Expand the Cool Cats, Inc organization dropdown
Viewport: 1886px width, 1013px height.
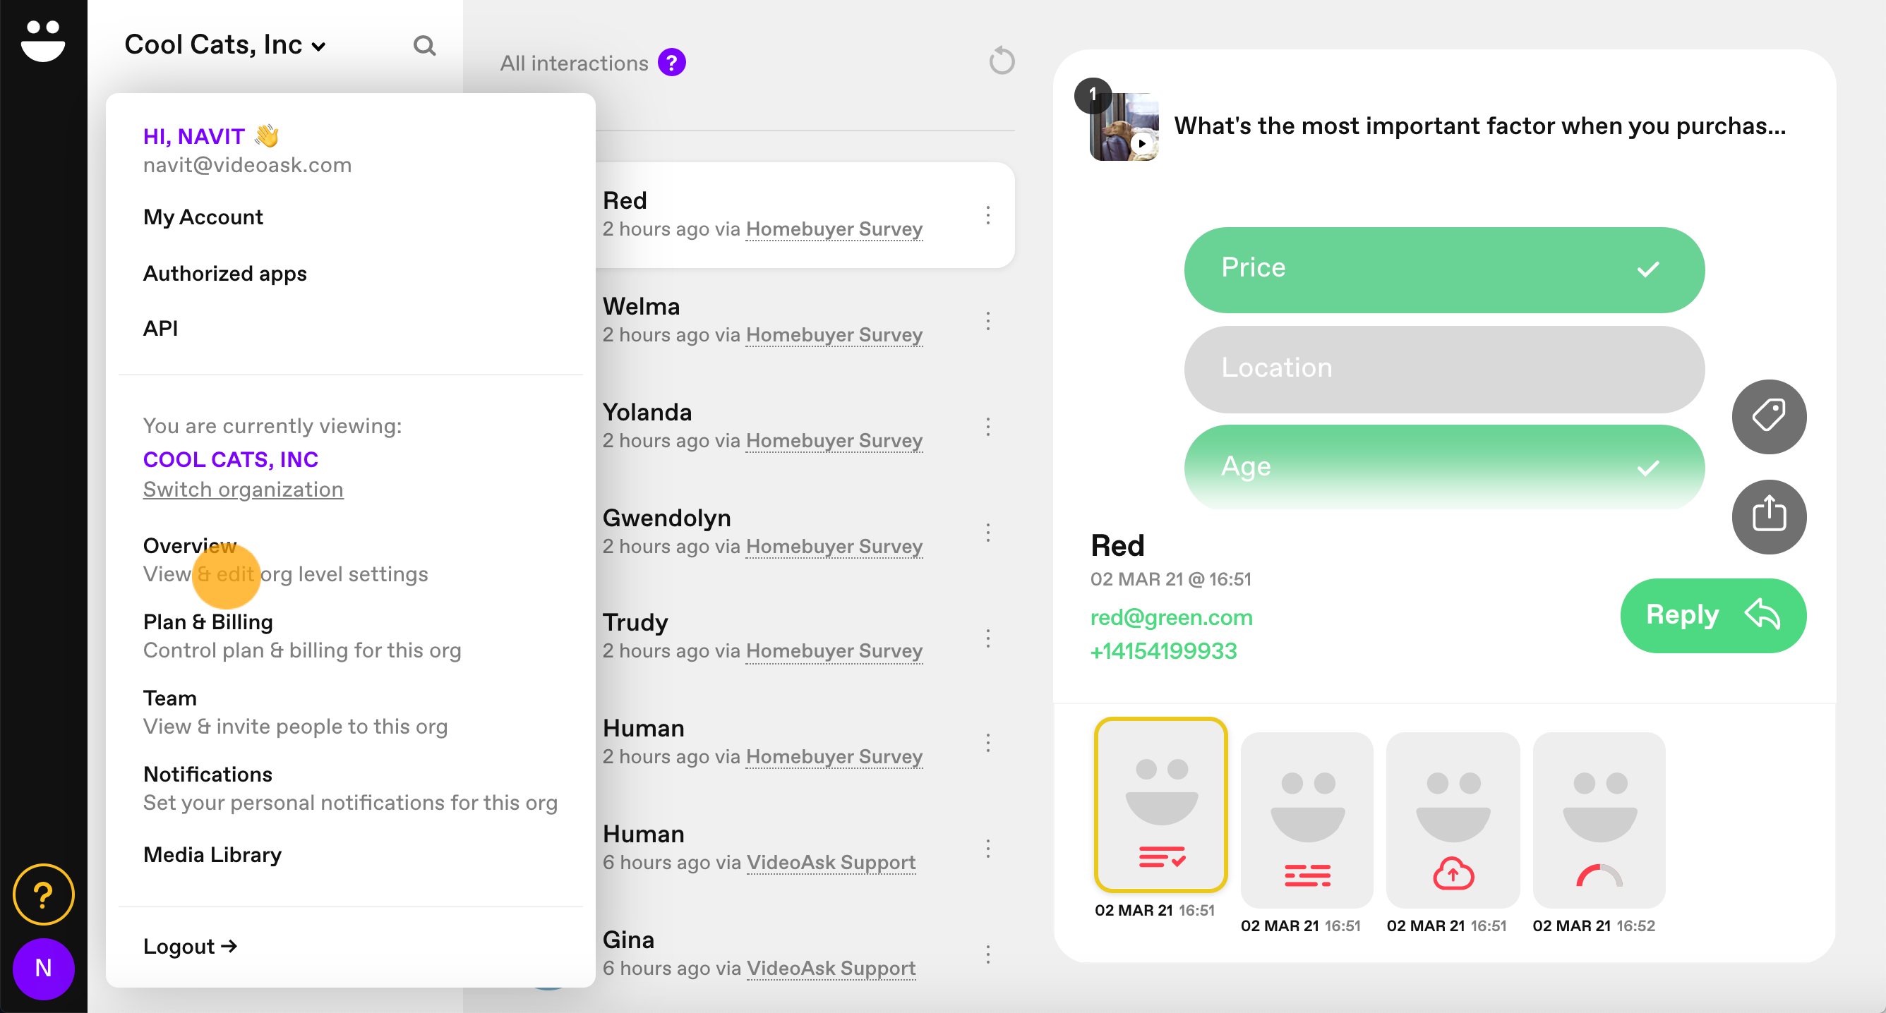[x=224, y=45]
